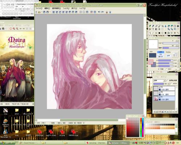Check the 透明色保護 checkbox in layer panel
The width and height of the screenshot is (181, 145).
(x=168, y=80)
